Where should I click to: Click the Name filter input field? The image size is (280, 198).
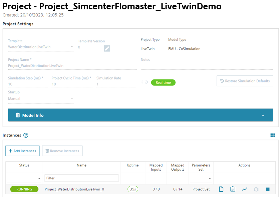point(81,178)
